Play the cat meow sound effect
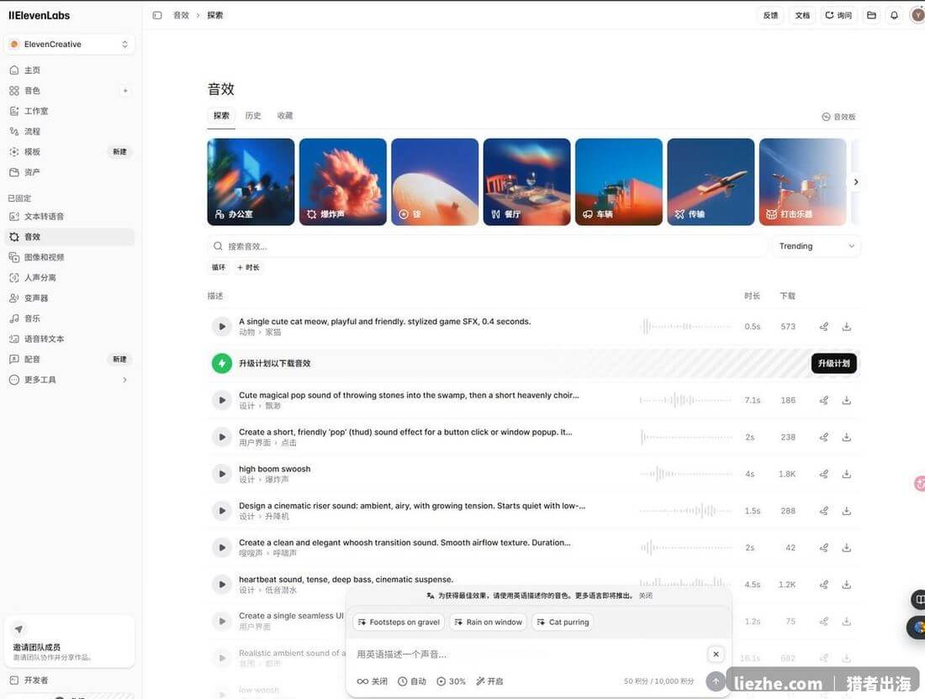Image resolution: width=925 pixels, height=699 pixels. pos(222,327)
